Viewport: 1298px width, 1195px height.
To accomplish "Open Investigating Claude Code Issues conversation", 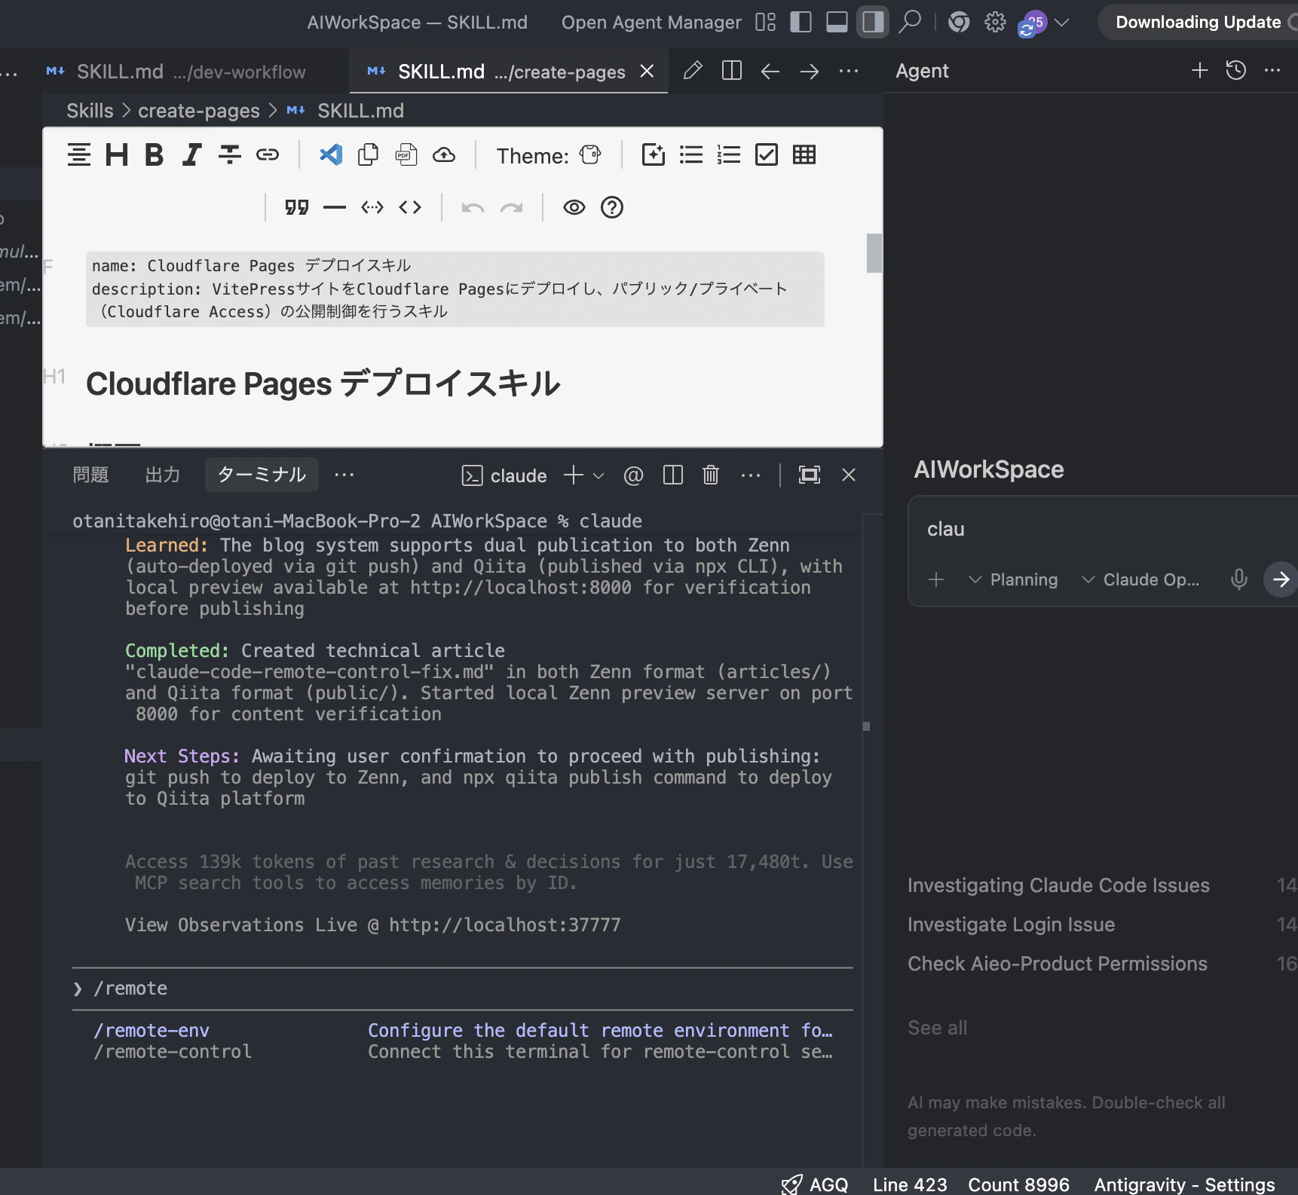I will (1058, 885).
